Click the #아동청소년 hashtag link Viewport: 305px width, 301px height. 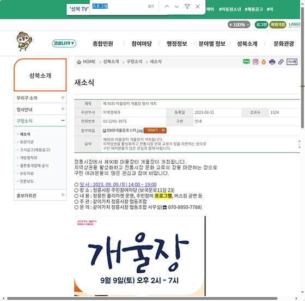(x=230, y=9)
